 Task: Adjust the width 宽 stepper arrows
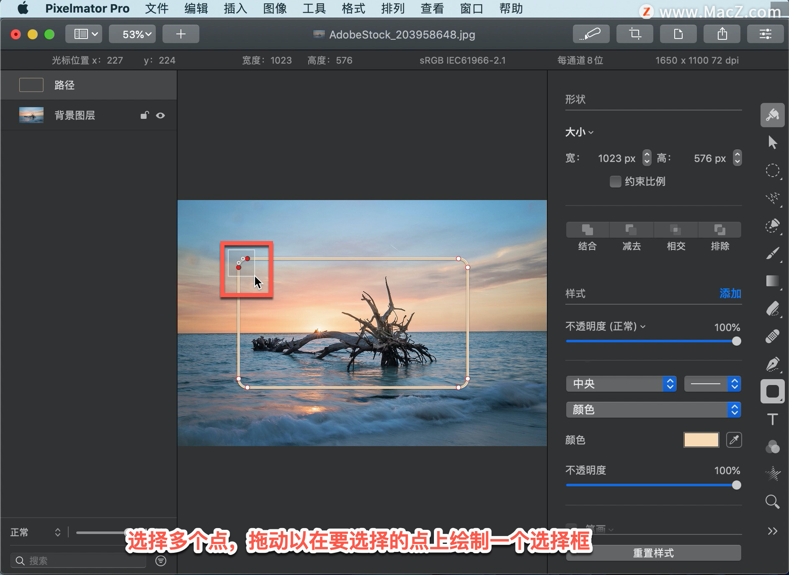tap(647, 158)
